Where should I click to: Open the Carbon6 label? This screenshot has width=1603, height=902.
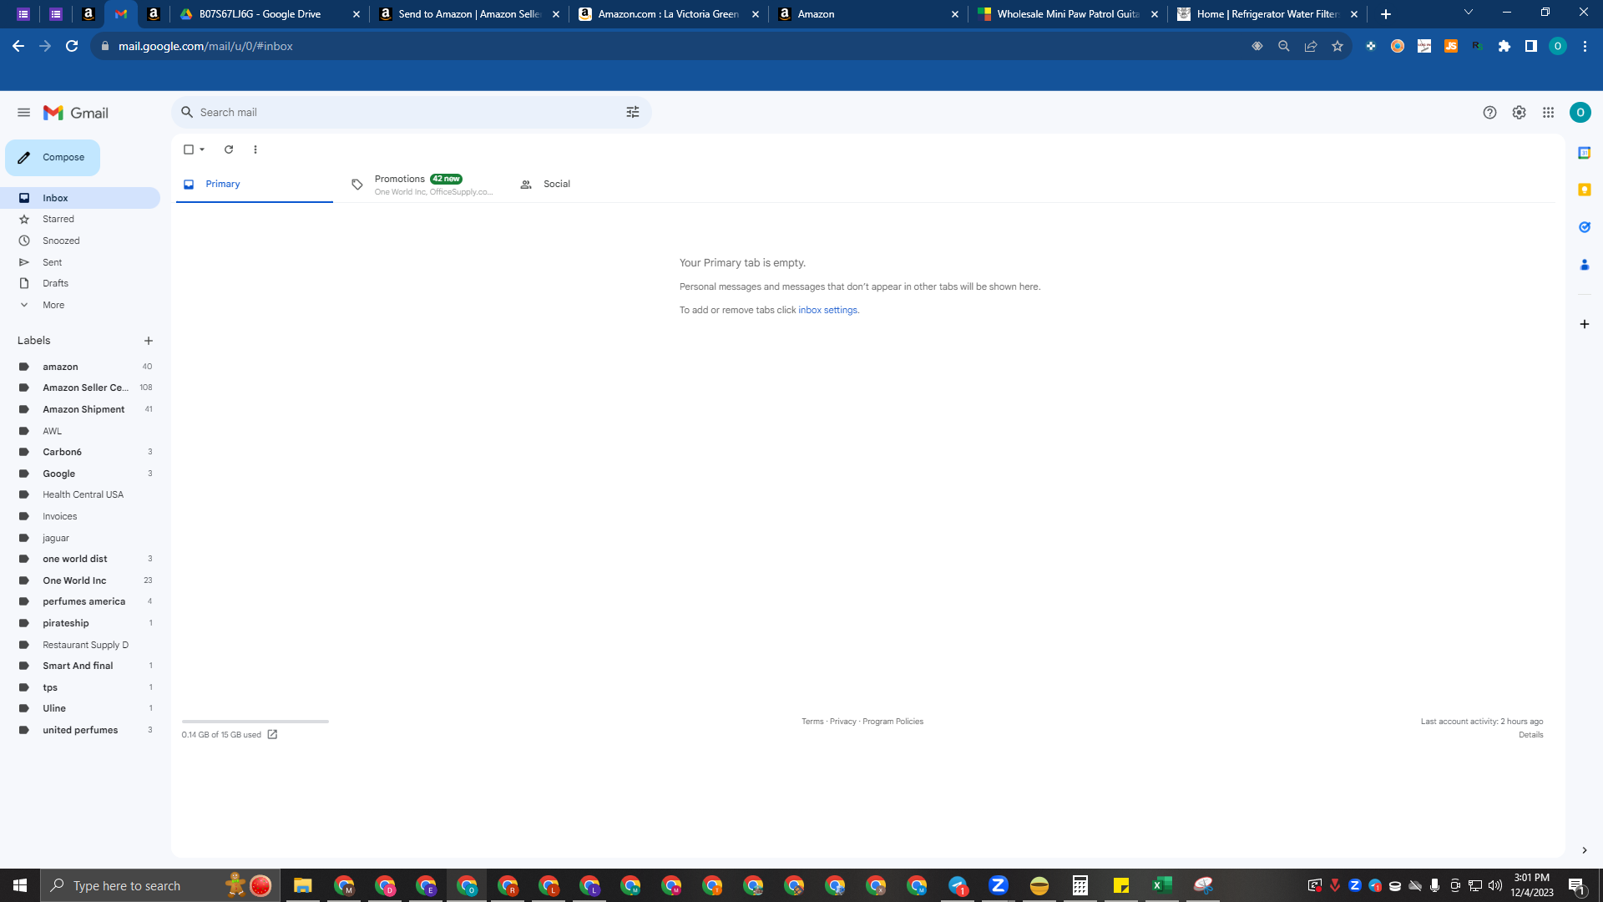[x=80, y=453]
